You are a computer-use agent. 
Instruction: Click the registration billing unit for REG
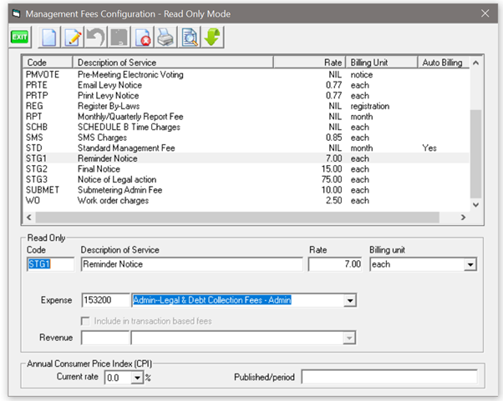[370, 106]
